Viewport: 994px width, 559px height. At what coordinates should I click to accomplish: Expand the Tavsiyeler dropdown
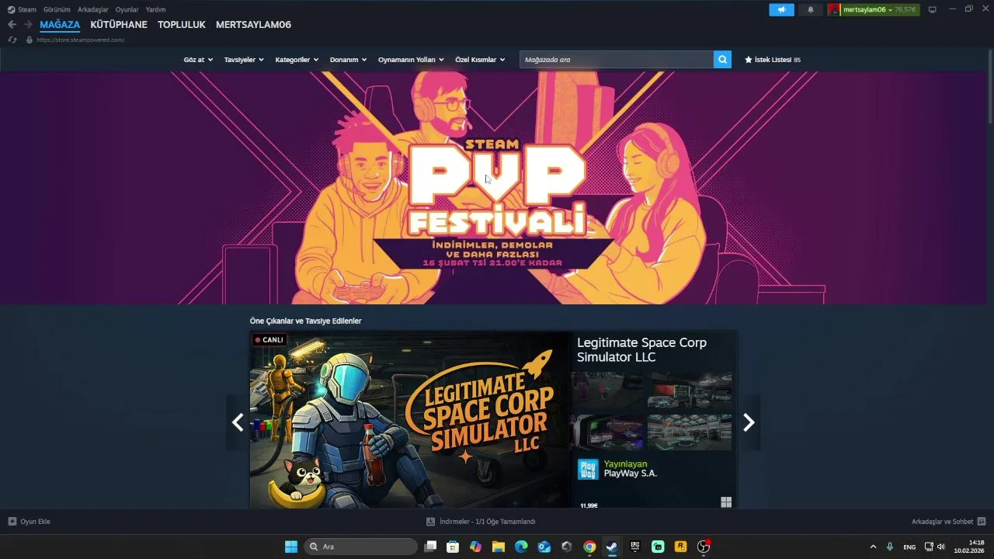[244, 59]
